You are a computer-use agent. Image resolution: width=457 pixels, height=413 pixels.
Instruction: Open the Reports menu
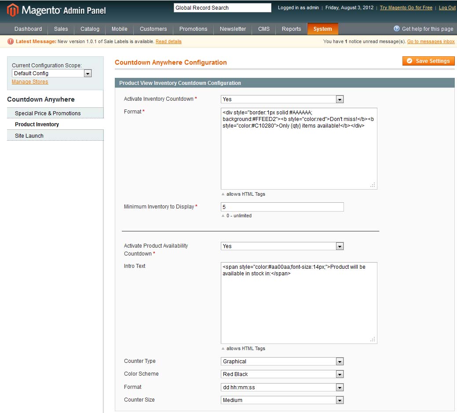tap(292, 29)
